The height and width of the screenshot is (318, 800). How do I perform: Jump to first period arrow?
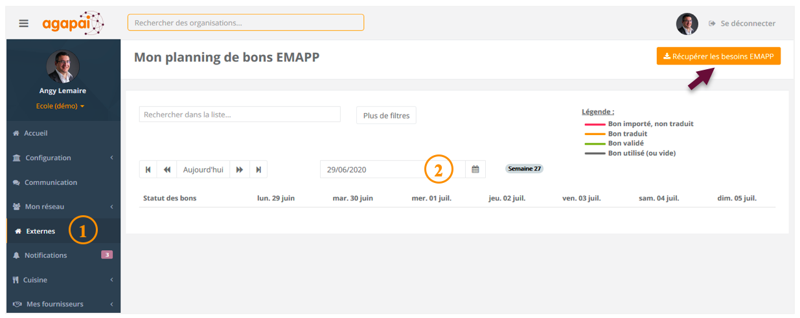click(x=148, y=169)
